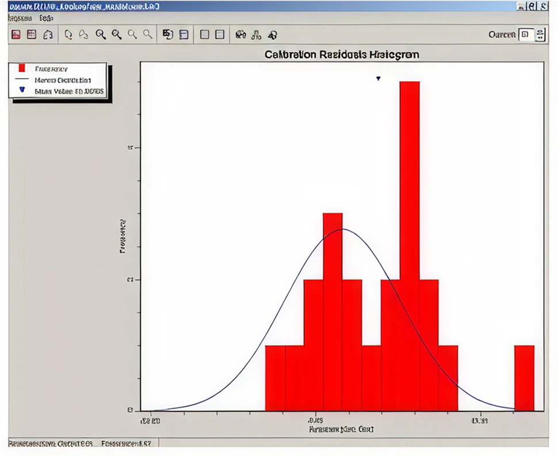
Task: Click the window layout icon beside the copy icon
Action: (x=184, y=34)
